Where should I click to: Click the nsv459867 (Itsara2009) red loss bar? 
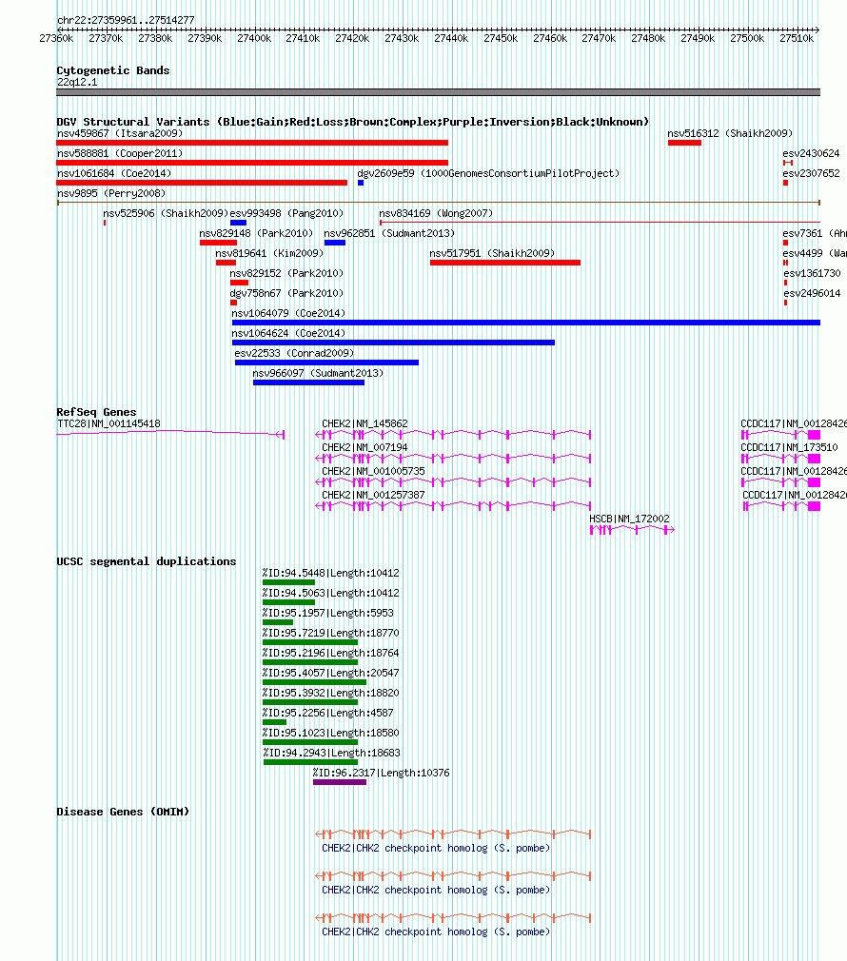252,143
